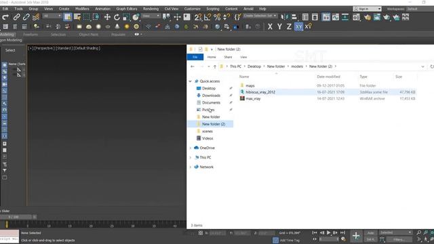Click the Play Animation button
This screenshot has height=244, width=434.
pyautogui.click(x=328, y=232)
